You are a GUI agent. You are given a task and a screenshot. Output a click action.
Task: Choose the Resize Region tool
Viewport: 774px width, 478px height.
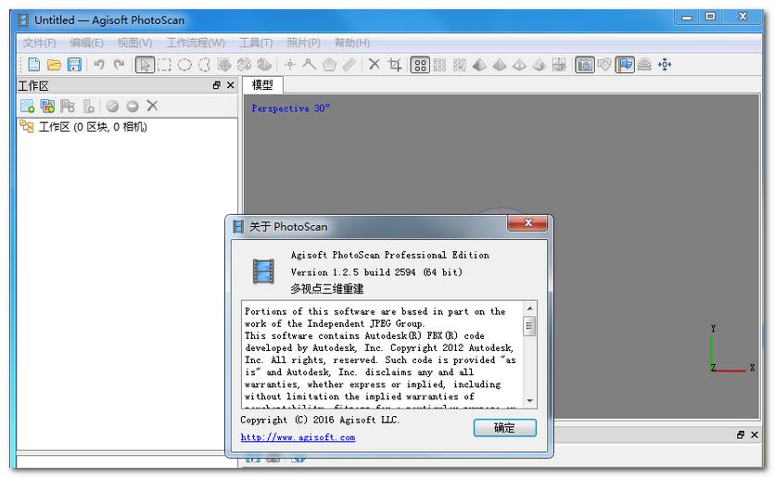245,65
